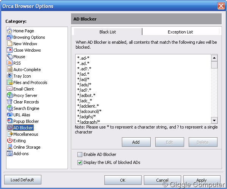Click the disabled Edit button
This screenshot has width=227, height=189.
click(170, 142)
